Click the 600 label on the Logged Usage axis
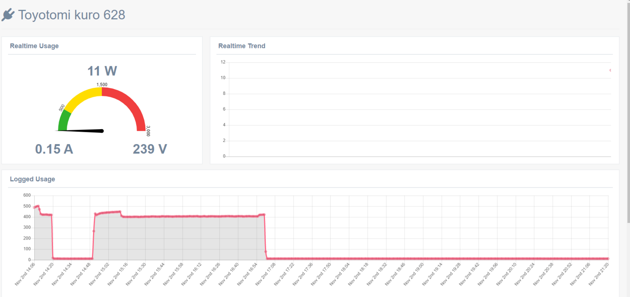This screenshot has height=297, width=630. click(27, 195)
